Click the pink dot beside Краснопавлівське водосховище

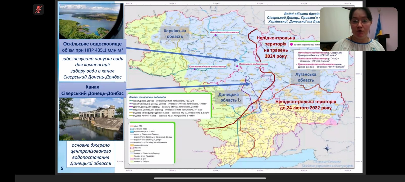[x=195, y=69]
